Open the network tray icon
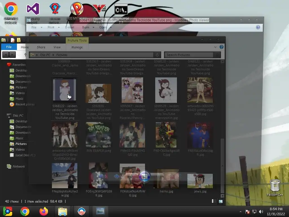Viewport: 289px width, 217px height. (x=254, y=212)
